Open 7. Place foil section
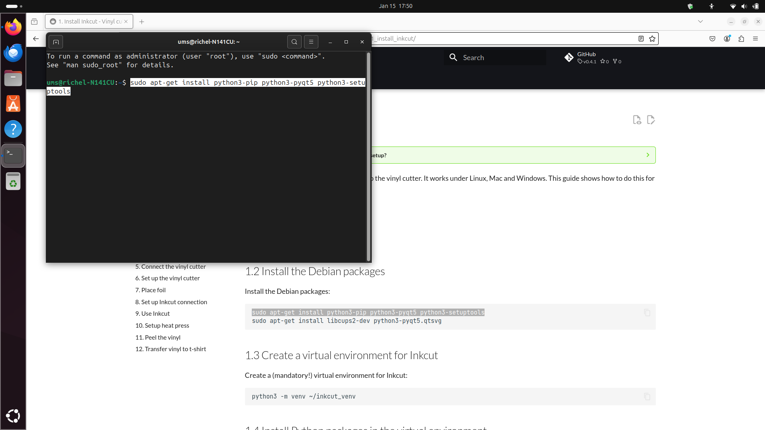This screenshot has width=765, height=430. click(x=150, y=290)
